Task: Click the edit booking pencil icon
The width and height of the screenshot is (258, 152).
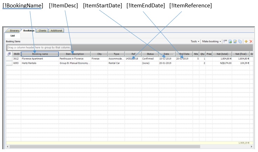Action: (235, 41)
